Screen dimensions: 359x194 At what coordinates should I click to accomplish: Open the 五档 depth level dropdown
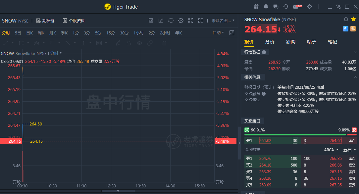[x=349, y=150]
